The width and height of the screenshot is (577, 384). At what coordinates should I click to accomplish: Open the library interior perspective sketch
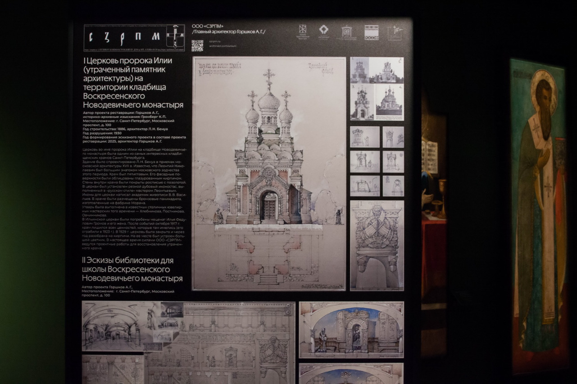click(113, 326)
